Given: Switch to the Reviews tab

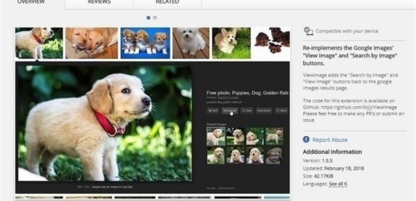Looking at the screenshot, I should point(99,3).
